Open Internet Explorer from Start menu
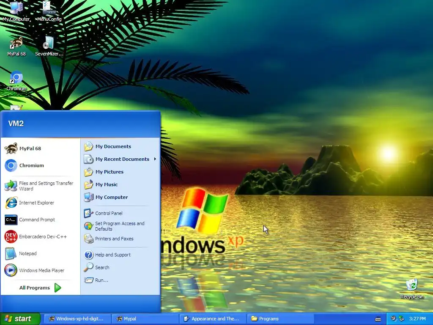This screenshot has width=433, height=325. coord(40,203)
